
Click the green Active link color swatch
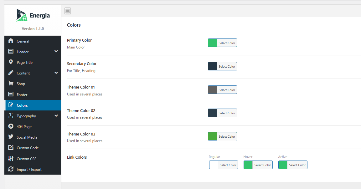coord(283,165)
